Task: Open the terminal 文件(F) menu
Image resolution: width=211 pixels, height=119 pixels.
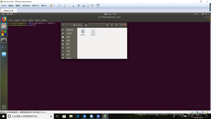Action: point(11,20)
